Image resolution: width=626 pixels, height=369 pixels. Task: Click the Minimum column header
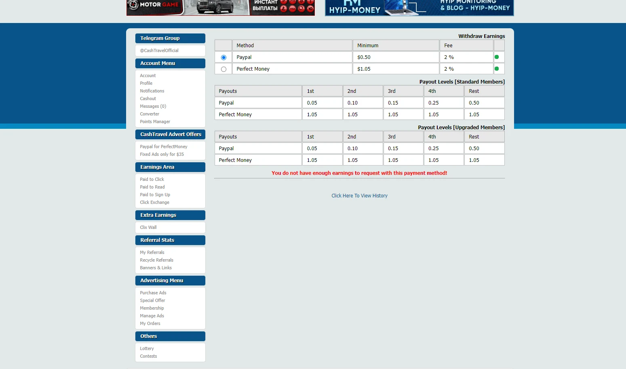pyautogui.click(x=396, y=45)
